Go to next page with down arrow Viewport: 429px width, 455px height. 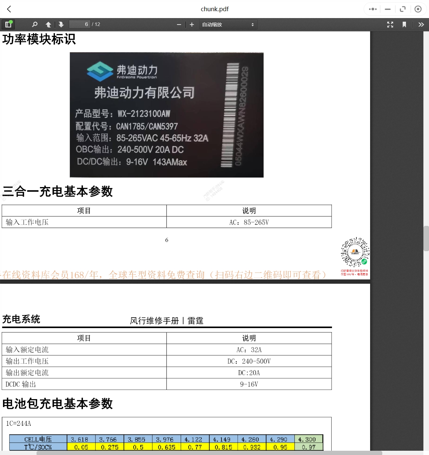pos(61,24)
